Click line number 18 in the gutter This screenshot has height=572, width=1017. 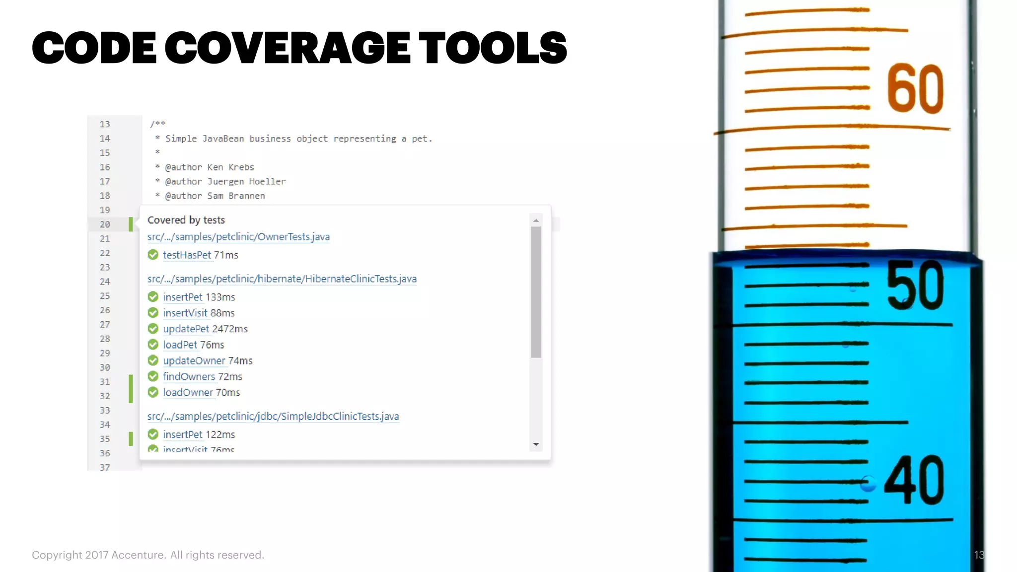105,196
